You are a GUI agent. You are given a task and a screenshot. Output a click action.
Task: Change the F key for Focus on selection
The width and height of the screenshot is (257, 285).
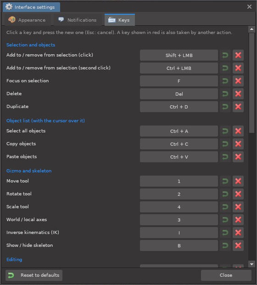pyautogui.click(x=179, y=81)
